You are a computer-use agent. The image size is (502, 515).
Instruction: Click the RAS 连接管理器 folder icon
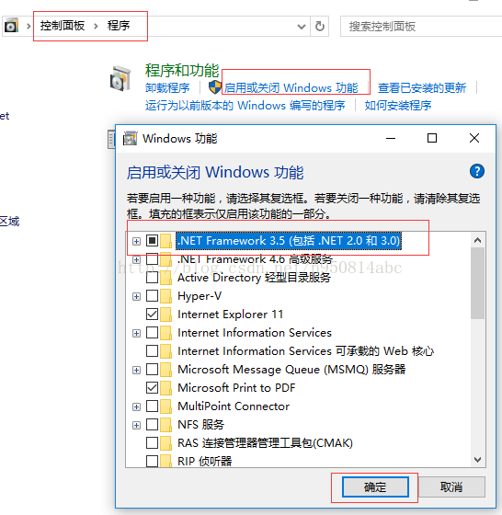click(166, 443)
